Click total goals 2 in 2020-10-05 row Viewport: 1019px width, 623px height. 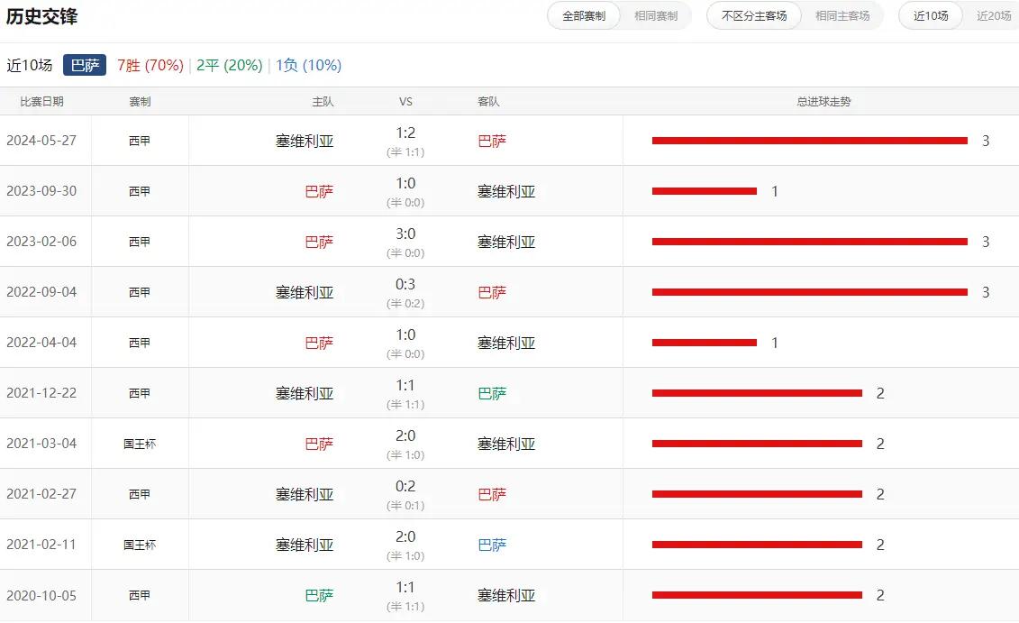[x=880, y=595]
